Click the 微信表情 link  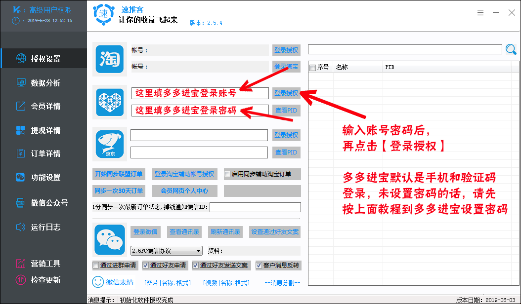click(120, 282)
